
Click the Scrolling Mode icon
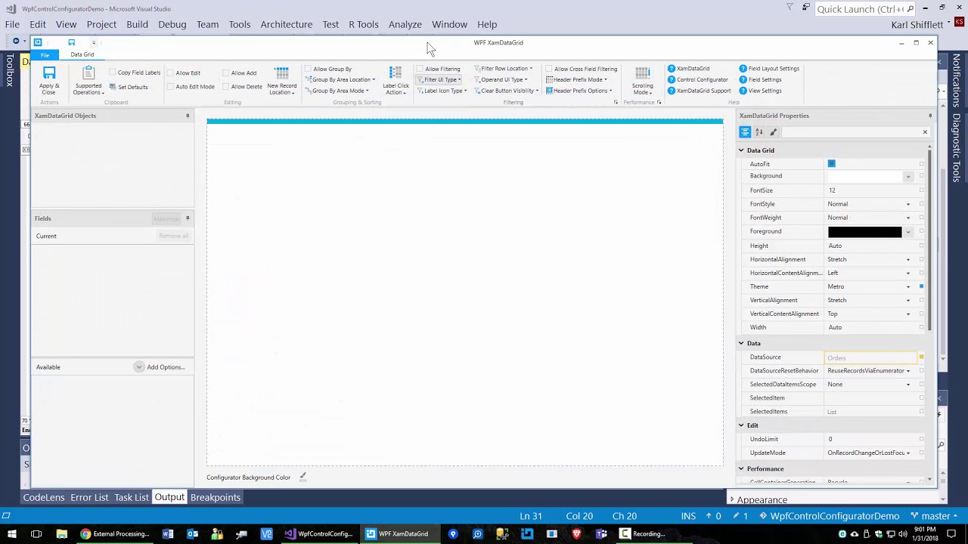(x=642, y=73)
